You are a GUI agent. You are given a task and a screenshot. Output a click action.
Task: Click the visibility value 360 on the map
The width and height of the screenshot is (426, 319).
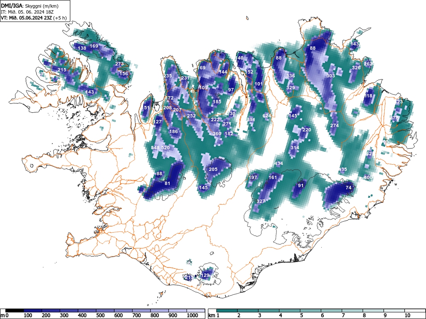click(217, 134)
